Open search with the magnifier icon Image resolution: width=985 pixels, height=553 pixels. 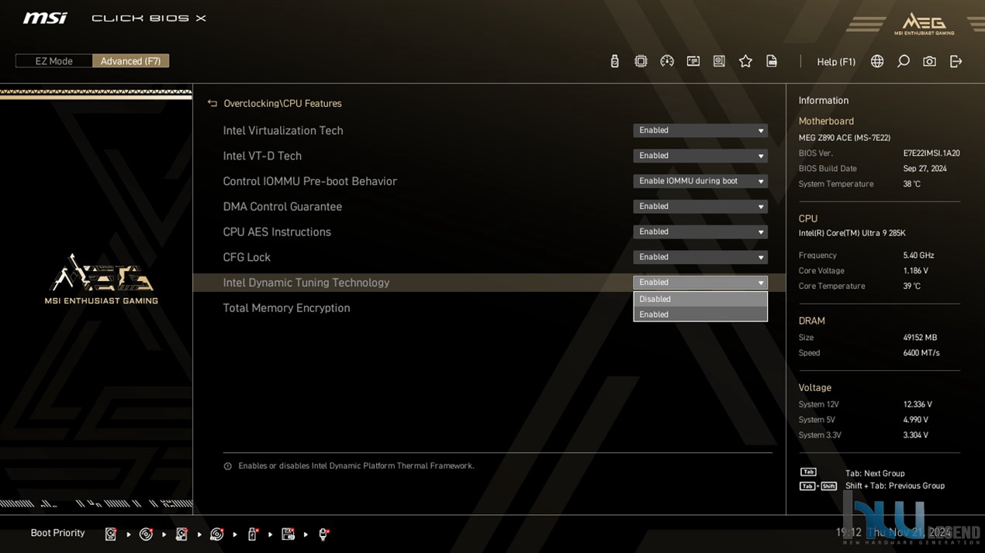click(x=904, y=61)
